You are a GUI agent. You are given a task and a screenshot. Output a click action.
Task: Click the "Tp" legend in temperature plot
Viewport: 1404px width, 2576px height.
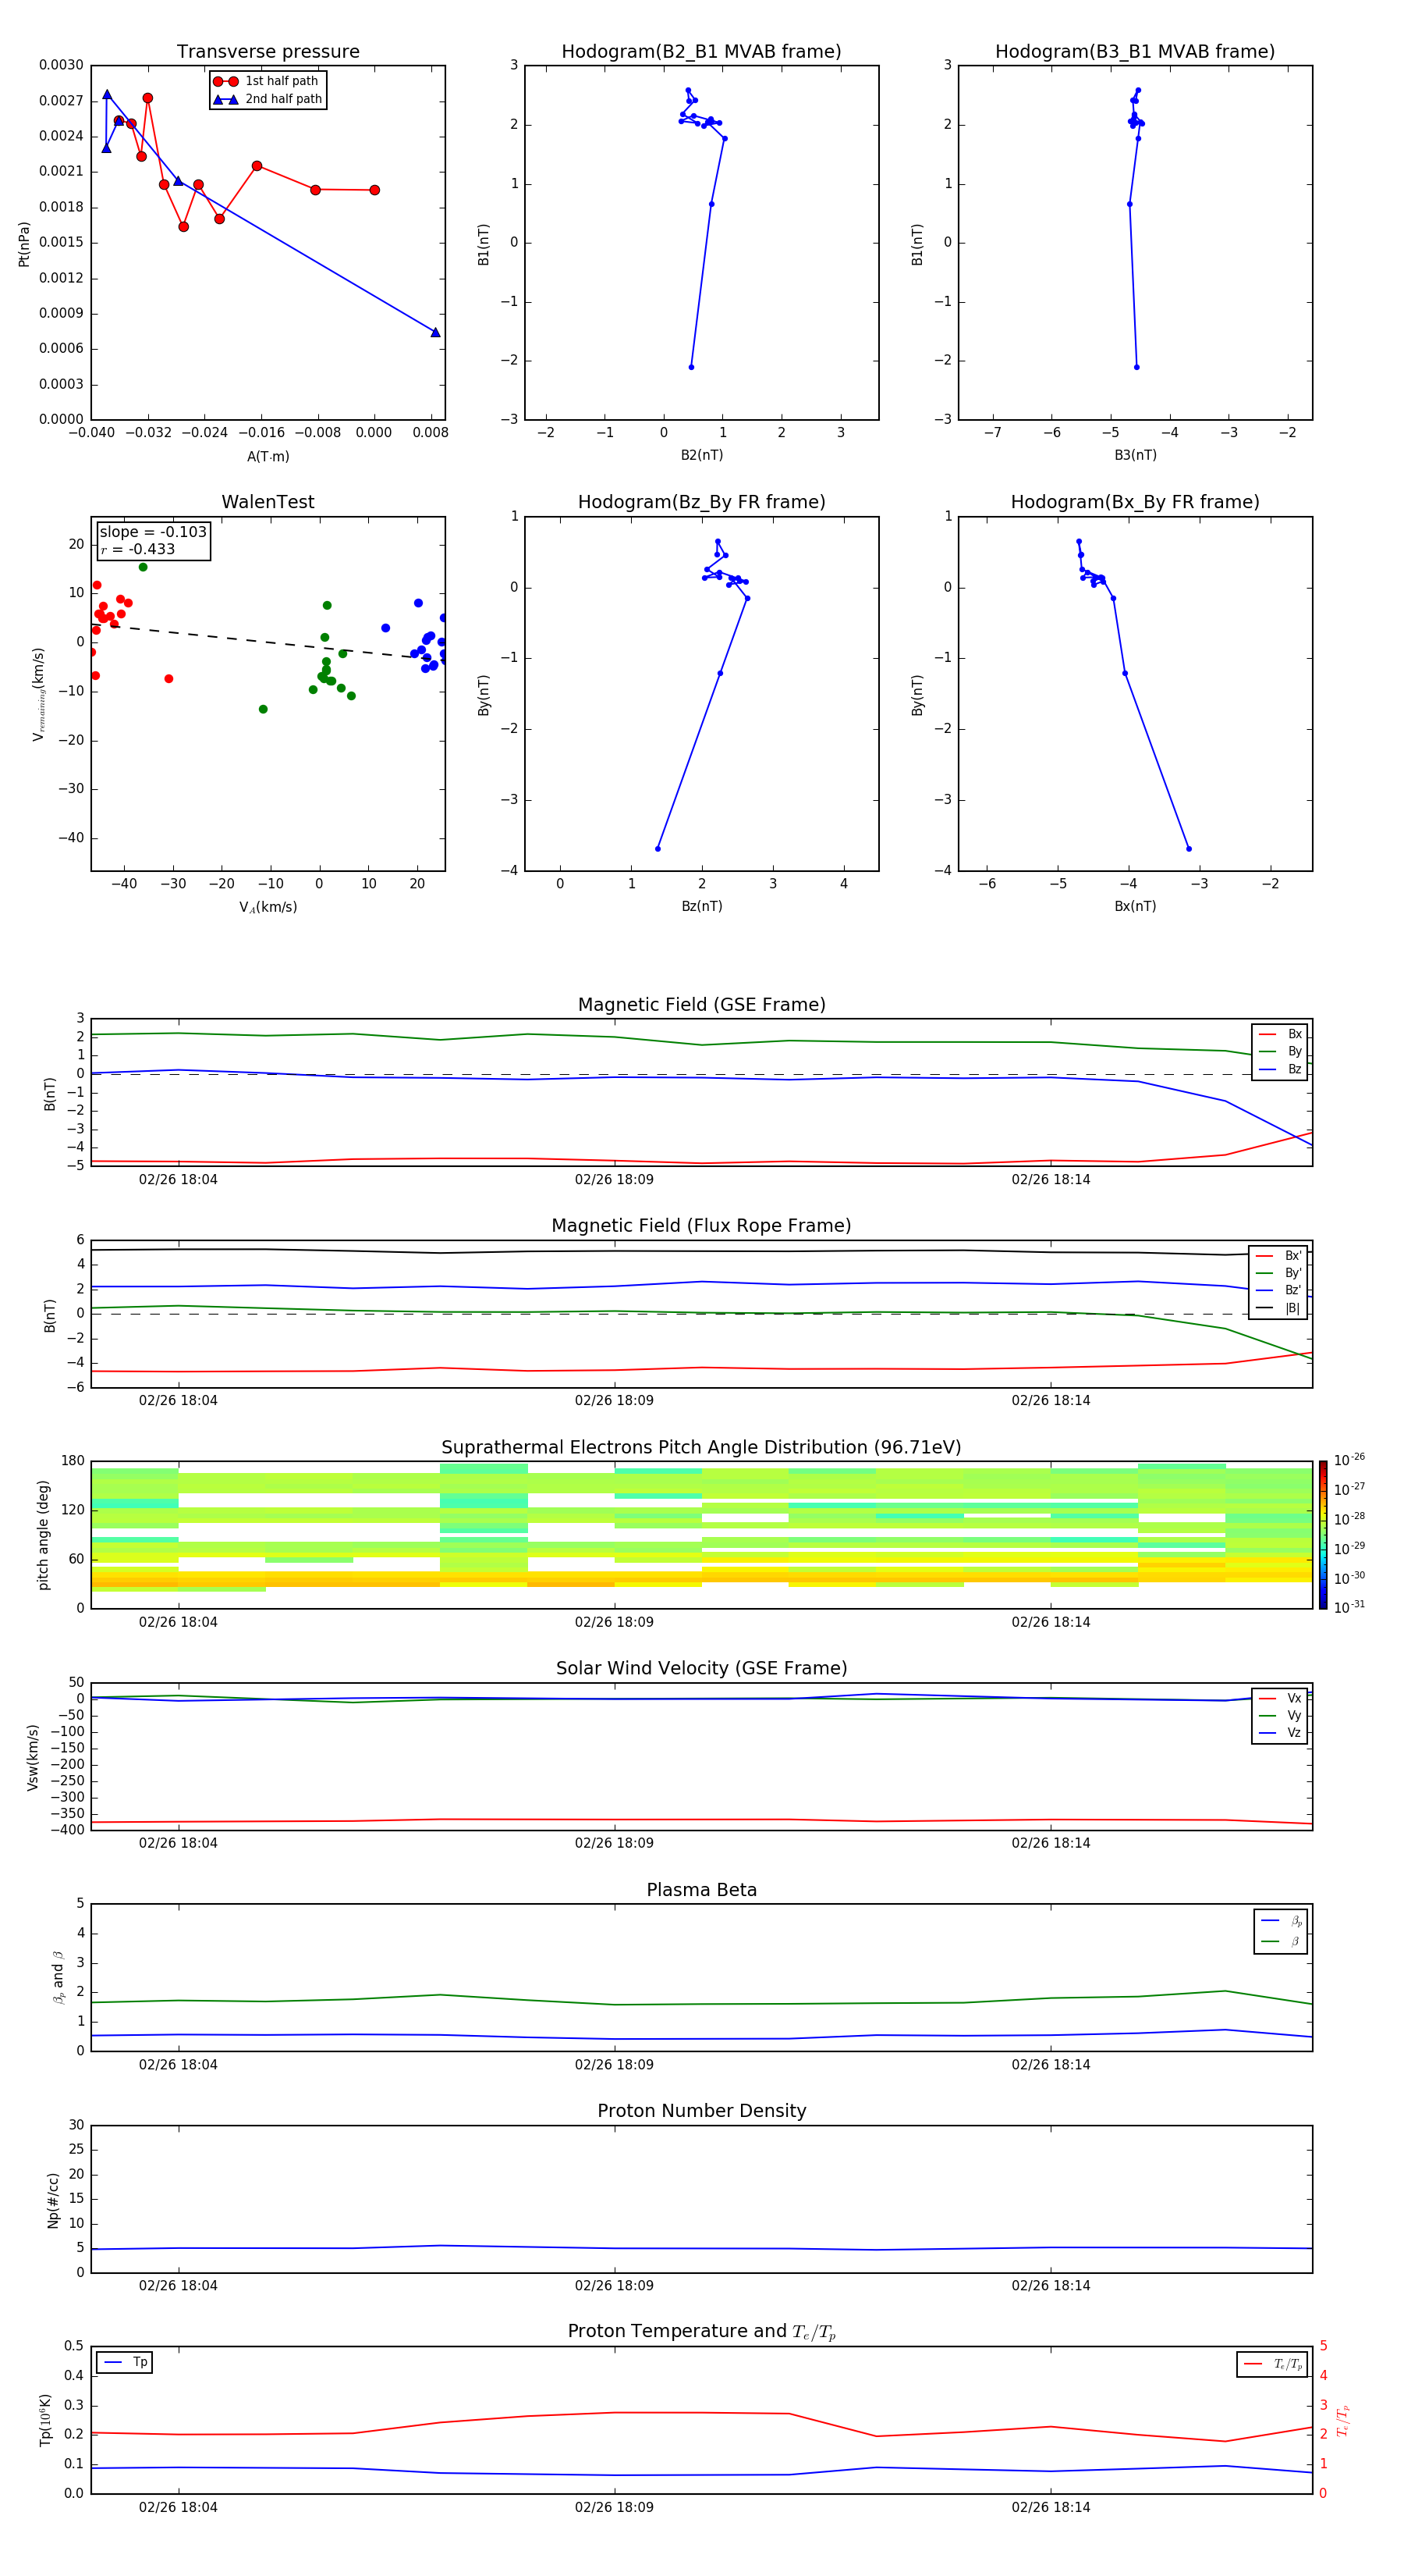pyautogui.click(x=125, y=2362)
